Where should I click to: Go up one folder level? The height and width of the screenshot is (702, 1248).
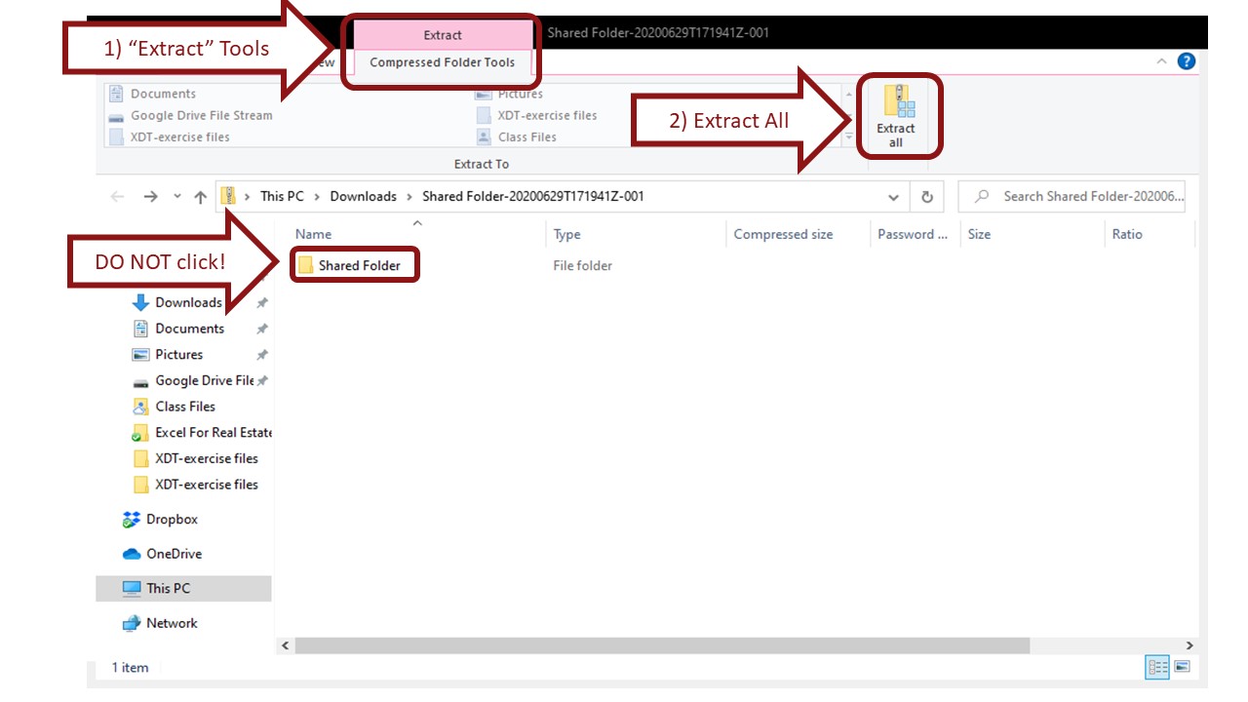(x=201, y=196)
